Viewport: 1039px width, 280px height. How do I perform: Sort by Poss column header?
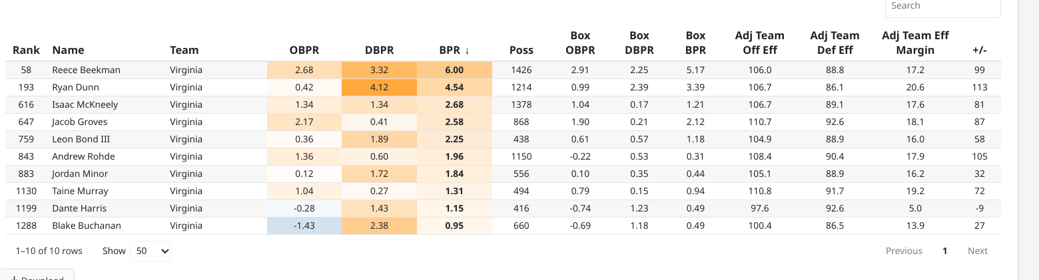tap(521, 50)
